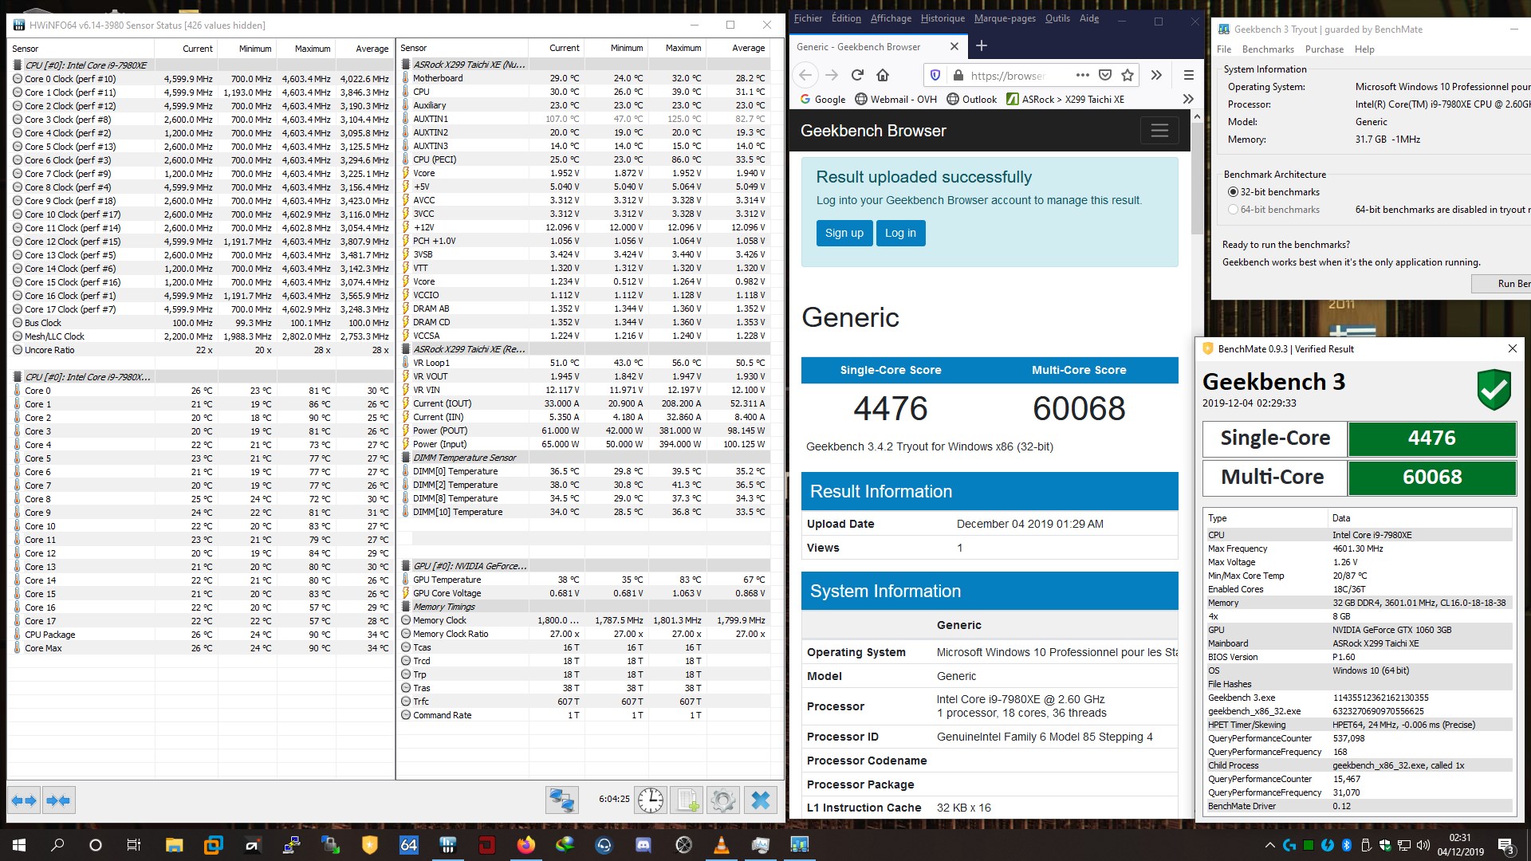This screenshot has height=861, width=1531.
Task: Show hidden system tray icons
Action: (x=1269, y=845)
